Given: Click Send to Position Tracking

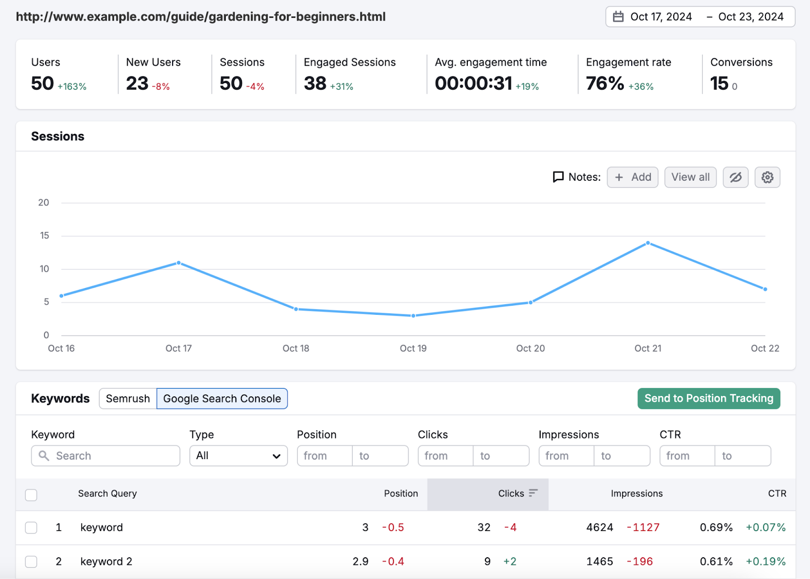Looking at the screenshot, I should click(x=708, y=398).
